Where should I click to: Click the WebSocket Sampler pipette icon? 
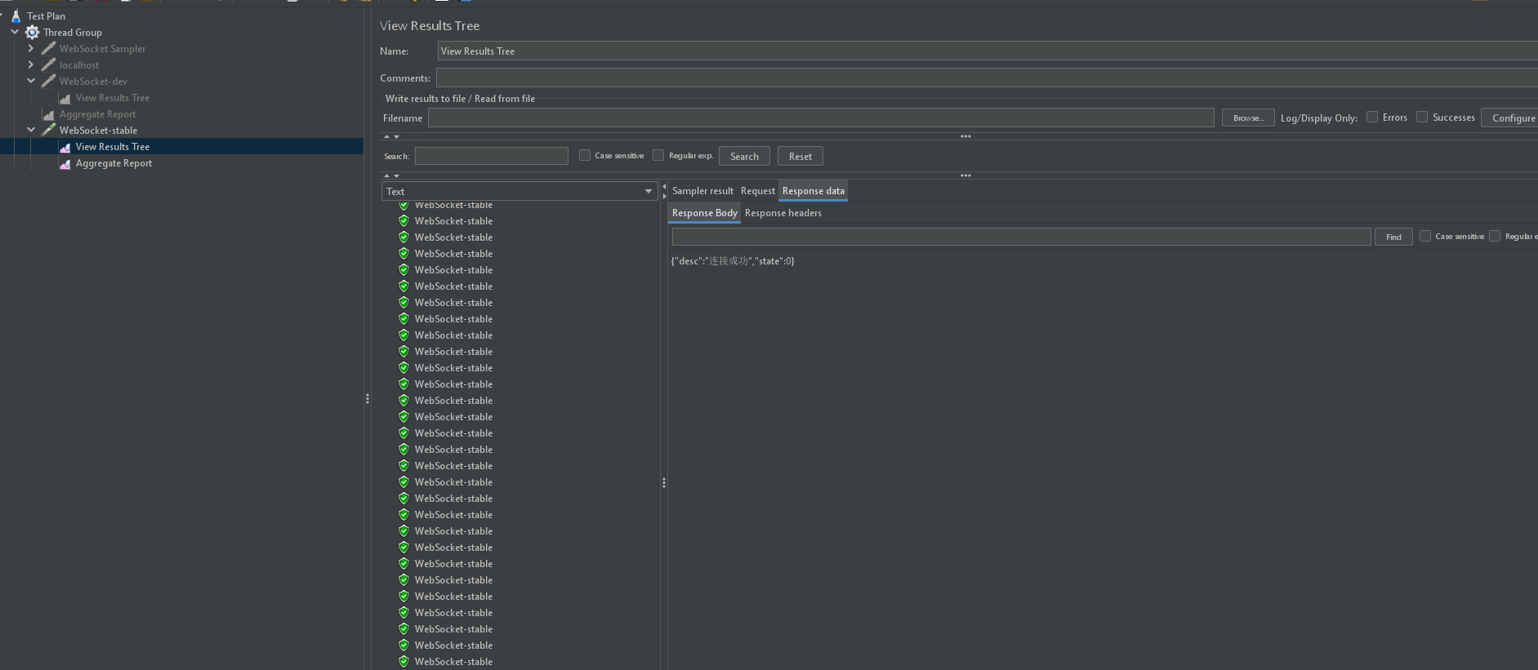tap(49, 48)
